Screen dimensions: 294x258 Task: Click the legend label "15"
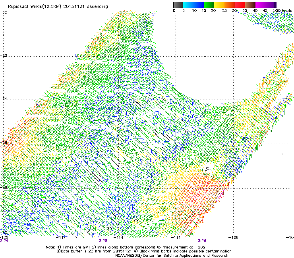point(204,11)
